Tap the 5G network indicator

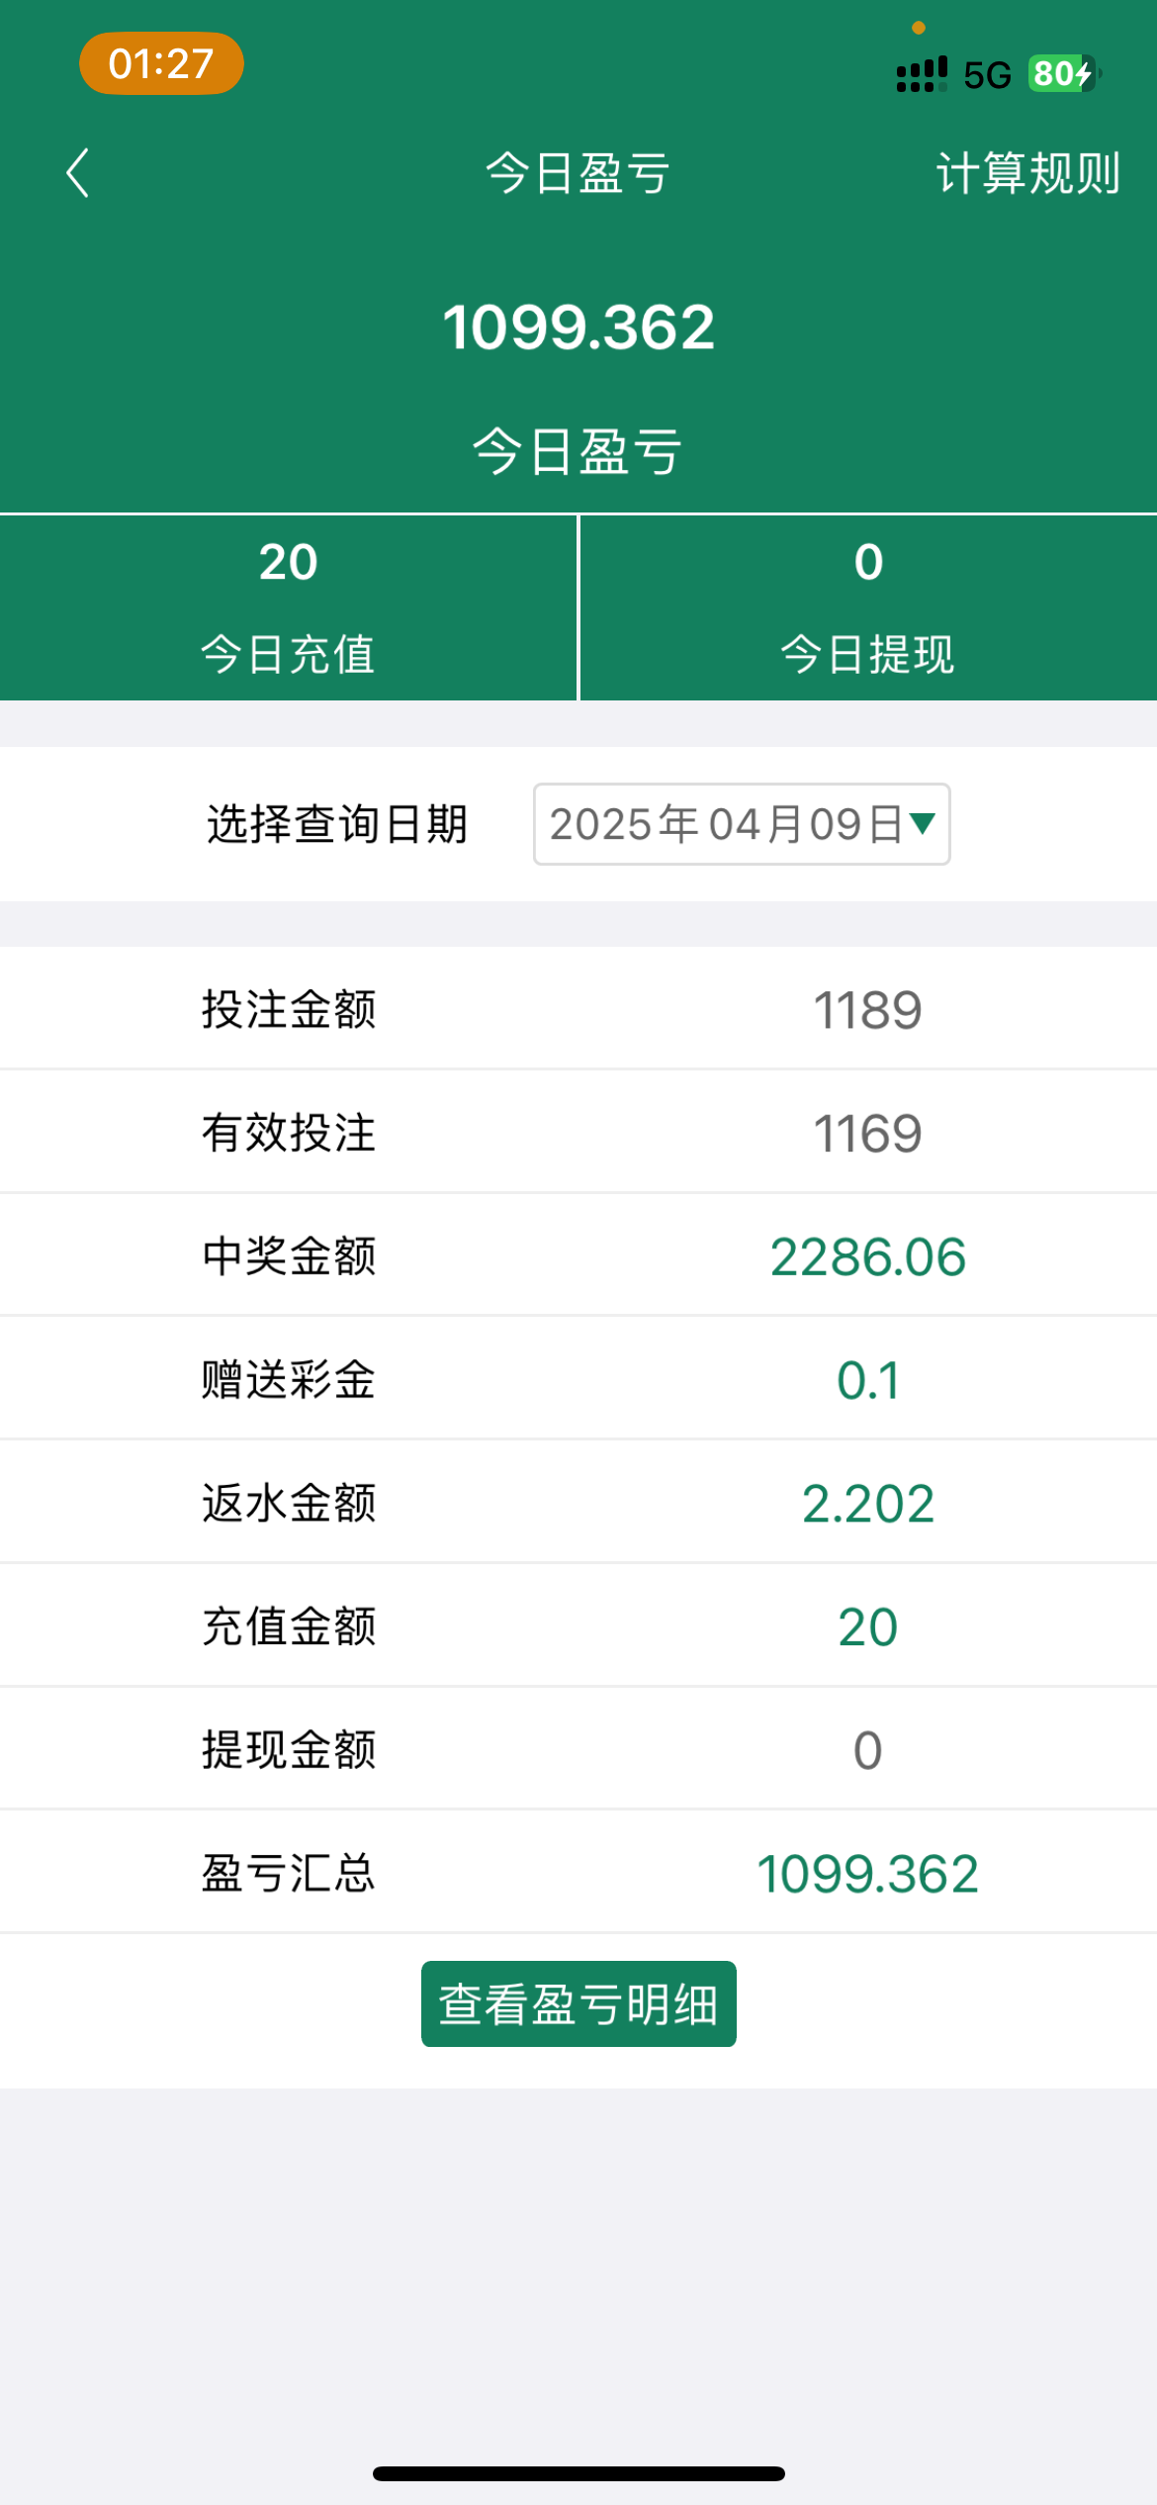coord(987,75)
